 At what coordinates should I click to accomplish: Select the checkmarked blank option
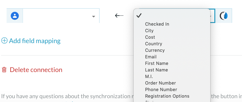click(172, 15)
